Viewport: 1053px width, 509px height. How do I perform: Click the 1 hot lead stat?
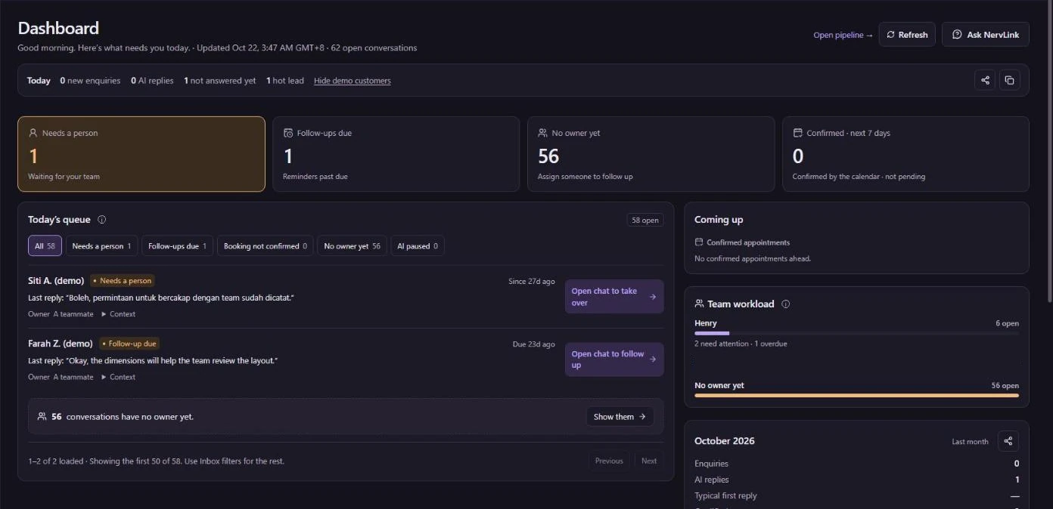point(285,81)
